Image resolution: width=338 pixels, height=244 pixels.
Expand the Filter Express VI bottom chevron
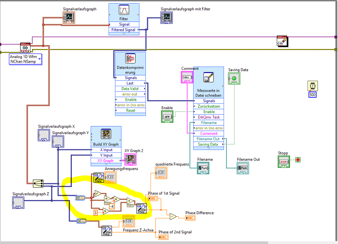coord(123,33)
